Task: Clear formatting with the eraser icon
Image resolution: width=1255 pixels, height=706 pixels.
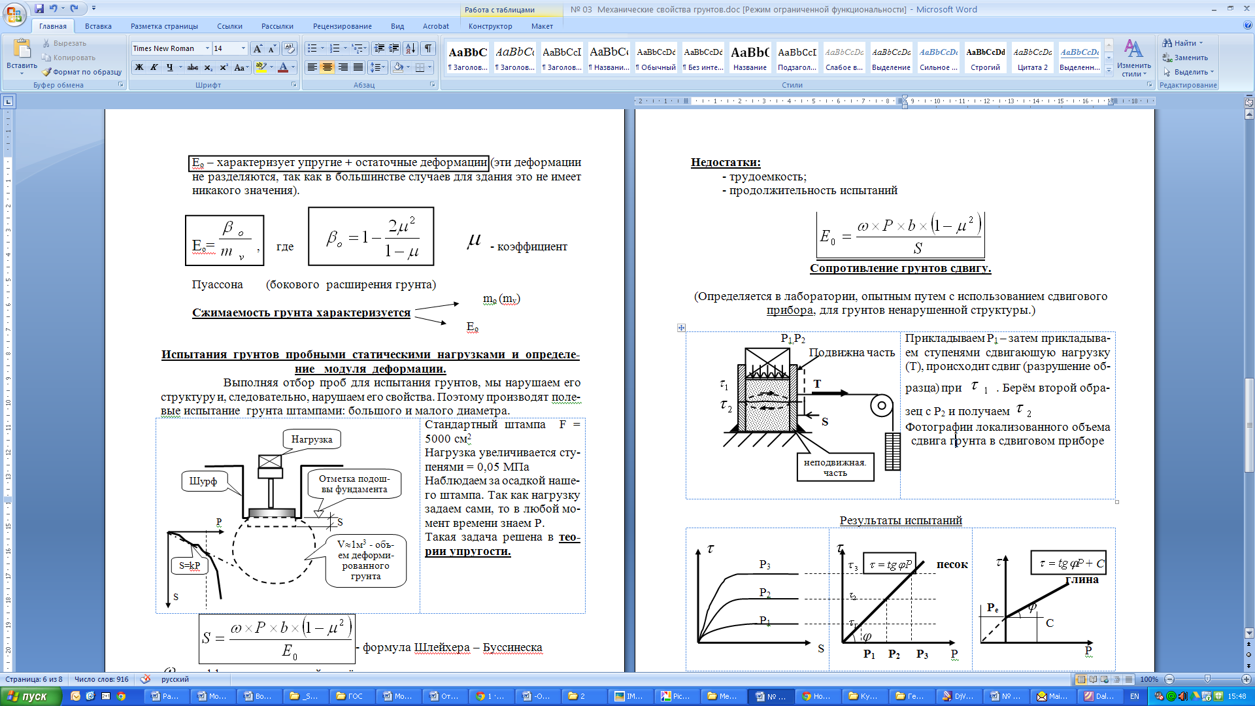Action: (x=290, y=48)
